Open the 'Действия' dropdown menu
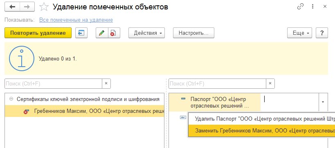This screenshot has width=335, height=148. point(146,33)
